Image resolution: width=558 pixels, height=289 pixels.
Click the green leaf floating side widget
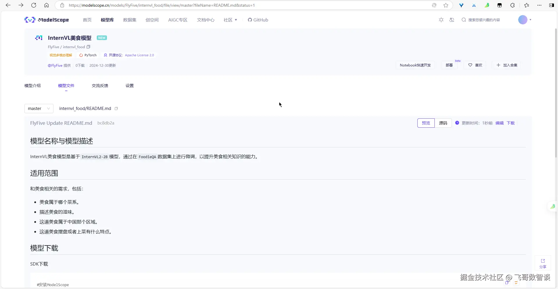[552, 206]
